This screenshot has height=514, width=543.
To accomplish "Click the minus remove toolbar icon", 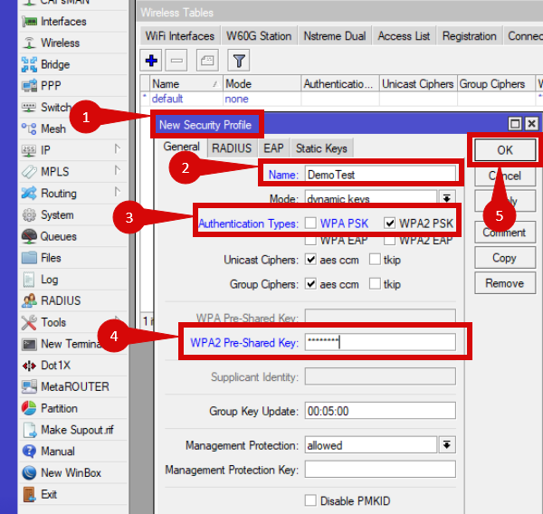I will [176, 61].
